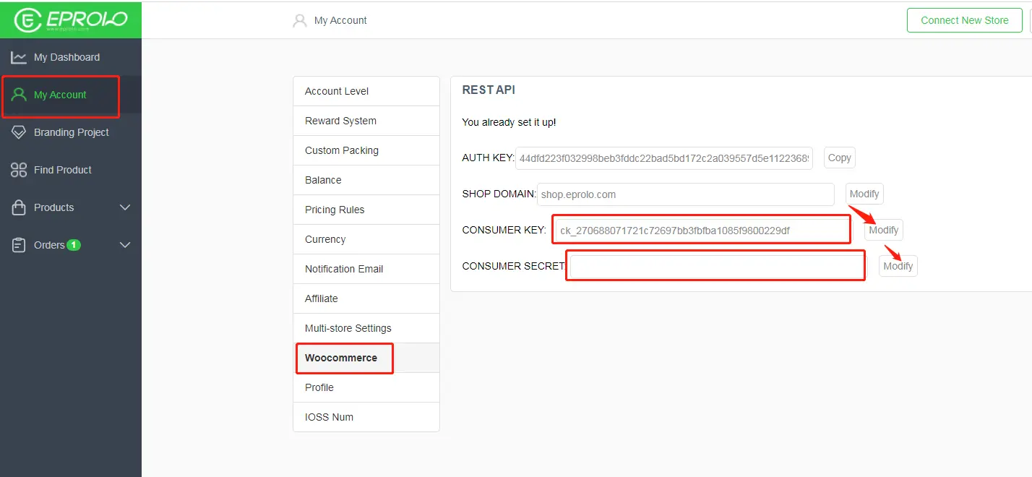
Task: Click the empty CONSUMER SECRET field
Action: pos(717,266)
